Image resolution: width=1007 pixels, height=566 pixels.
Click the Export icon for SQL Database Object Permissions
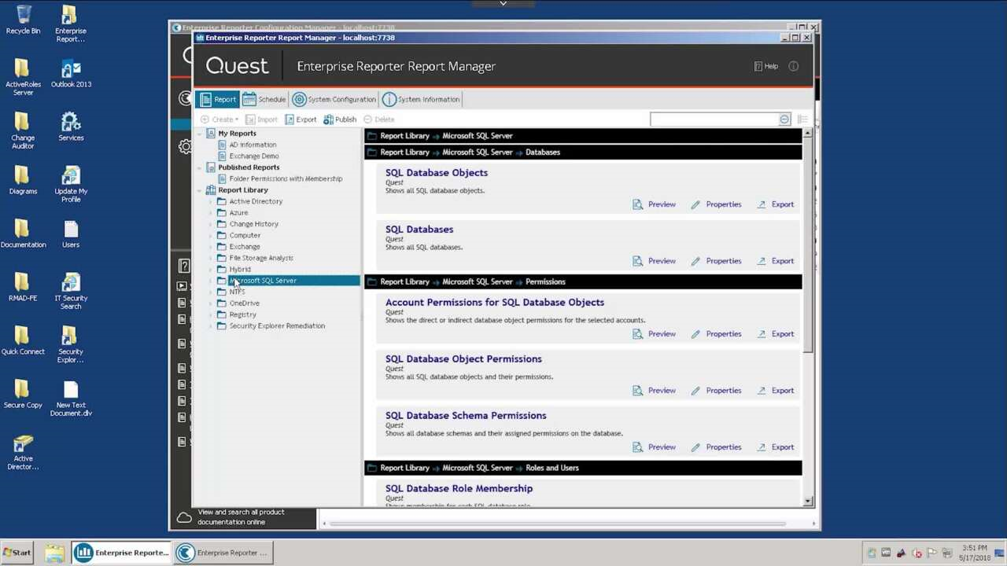click(761, 390)
